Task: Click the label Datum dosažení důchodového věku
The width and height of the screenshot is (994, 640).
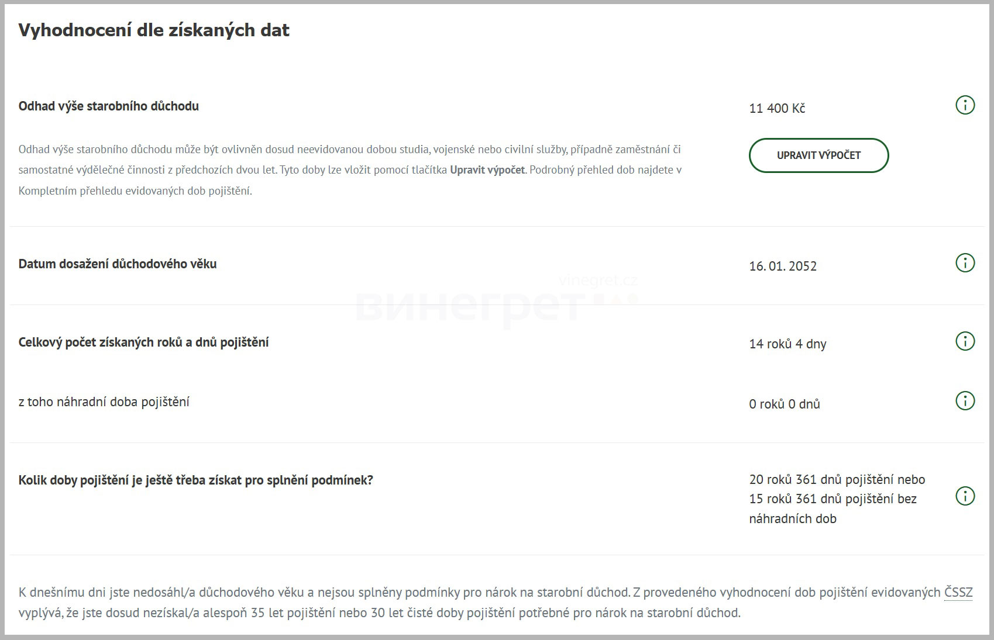Action: click(117, 264)
